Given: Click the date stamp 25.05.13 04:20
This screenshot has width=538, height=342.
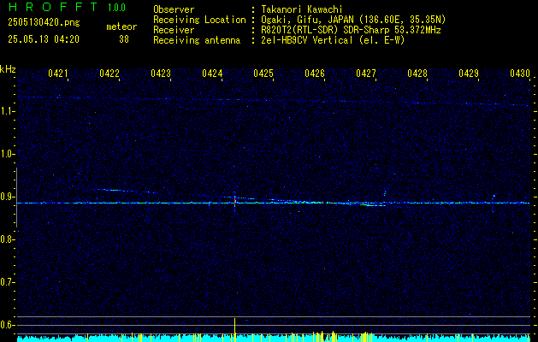Looking at the screenshot, I should (44, 39).
